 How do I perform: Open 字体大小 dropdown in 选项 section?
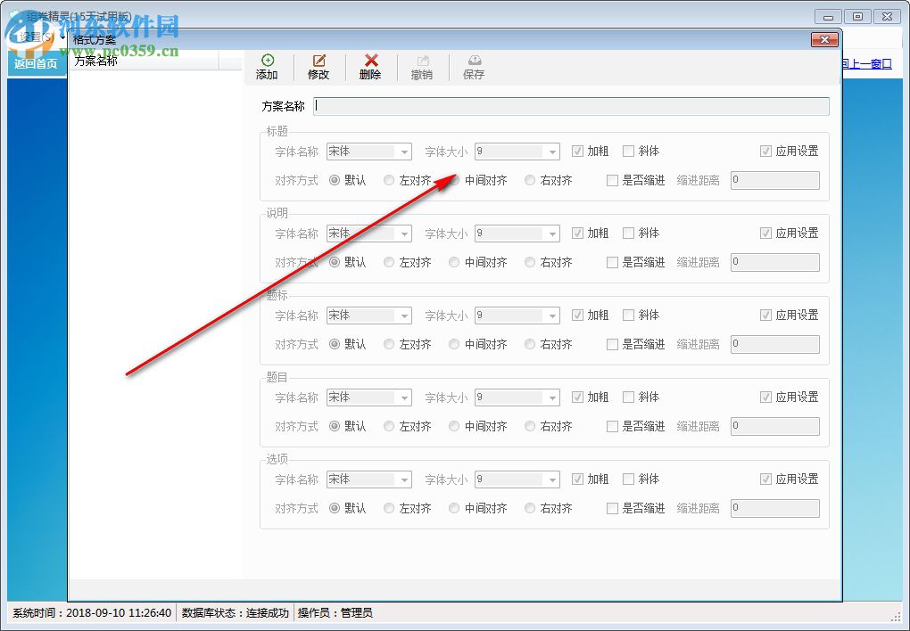(552, 479)
